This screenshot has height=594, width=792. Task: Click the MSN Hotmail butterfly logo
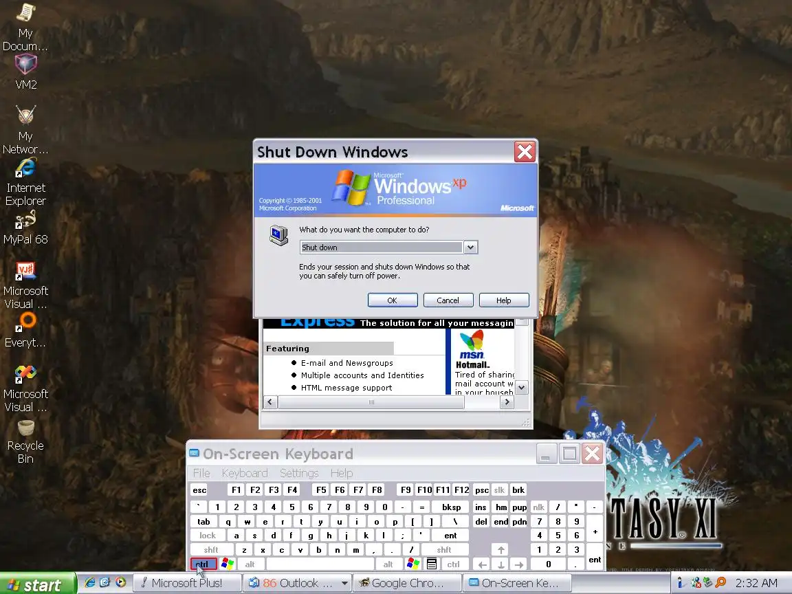click(x=472, y=340)
